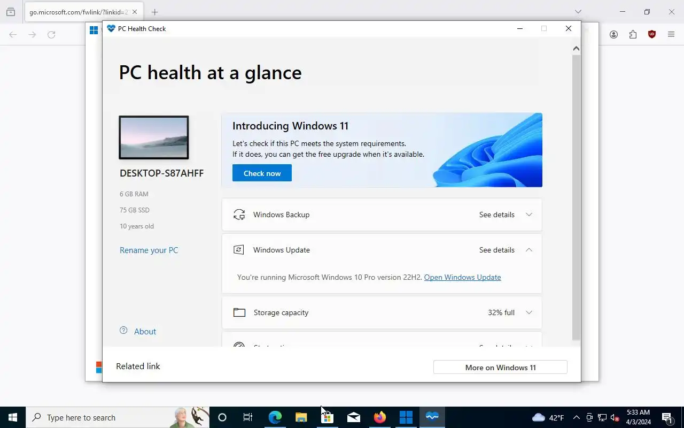Open the list all tabs dropdown

click(x=578, y=12)
